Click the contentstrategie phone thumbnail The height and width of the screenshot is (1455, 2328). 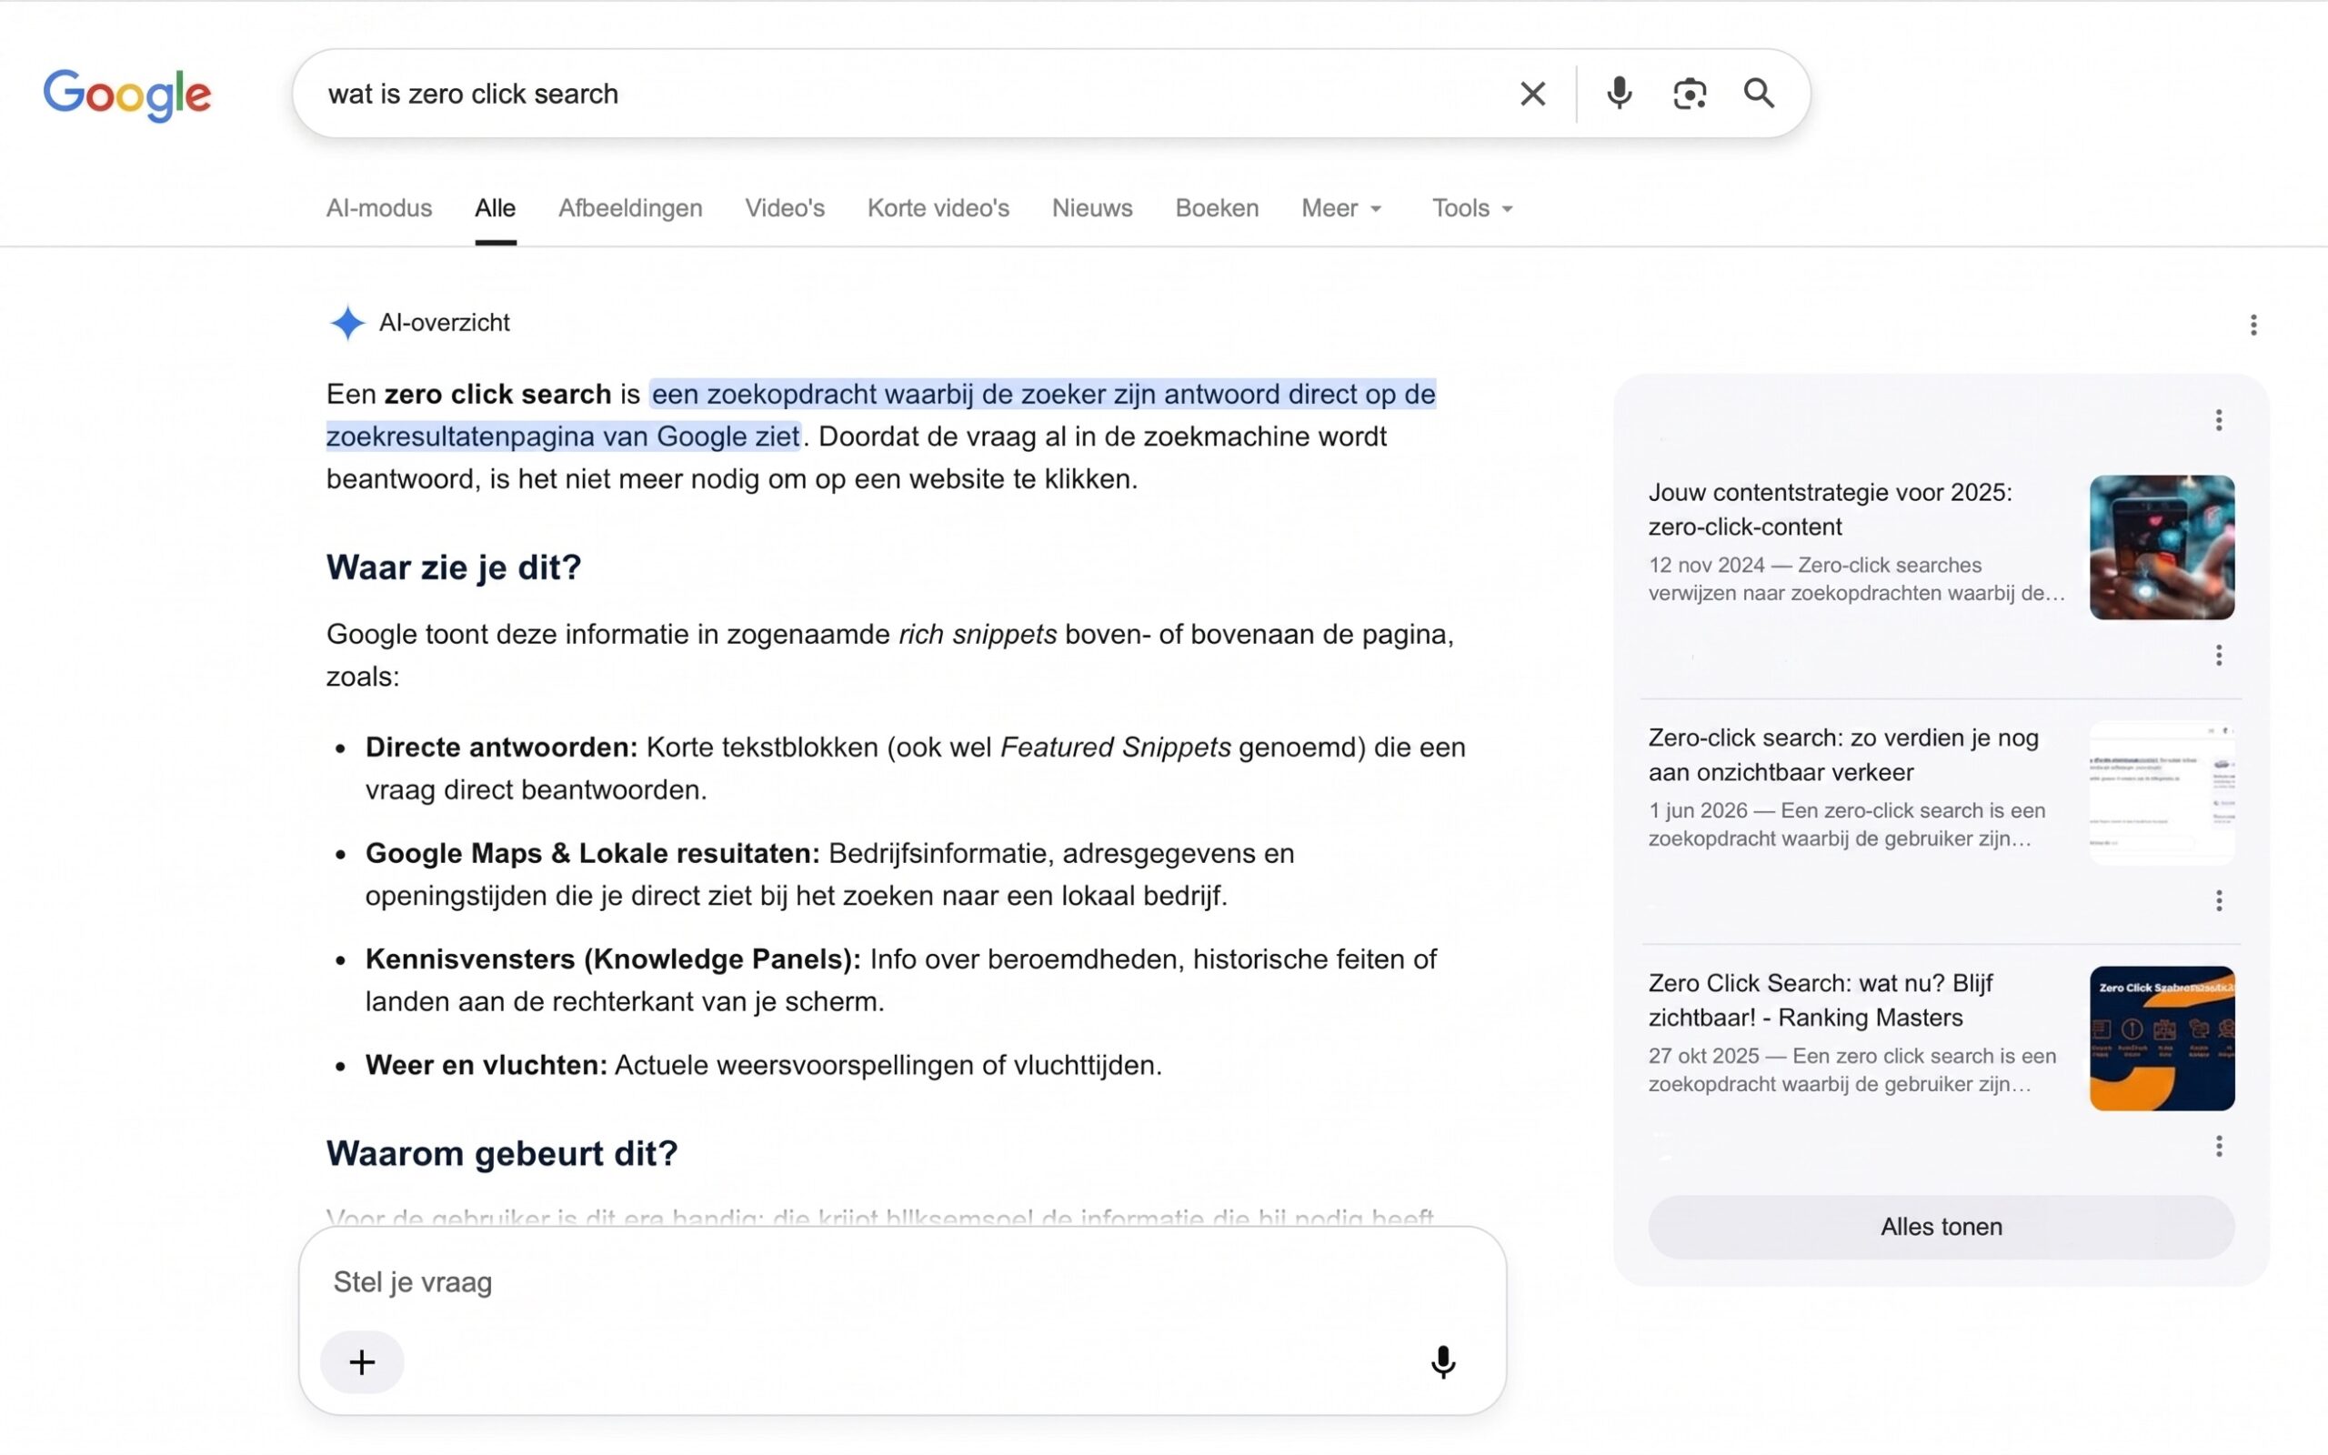tap(2162, 547)
